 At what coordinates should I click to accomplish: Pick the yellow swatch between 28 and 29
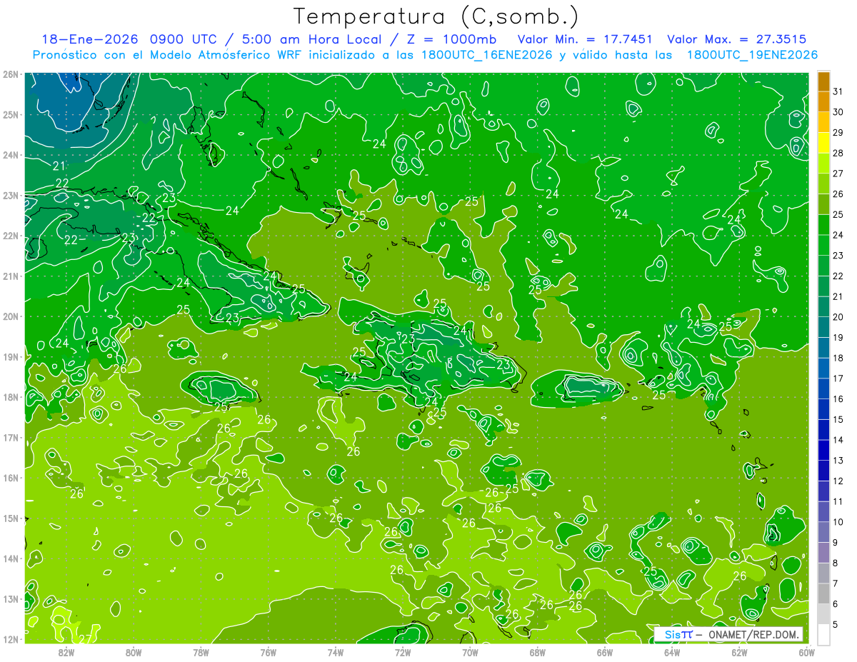(x=823, y=143)
